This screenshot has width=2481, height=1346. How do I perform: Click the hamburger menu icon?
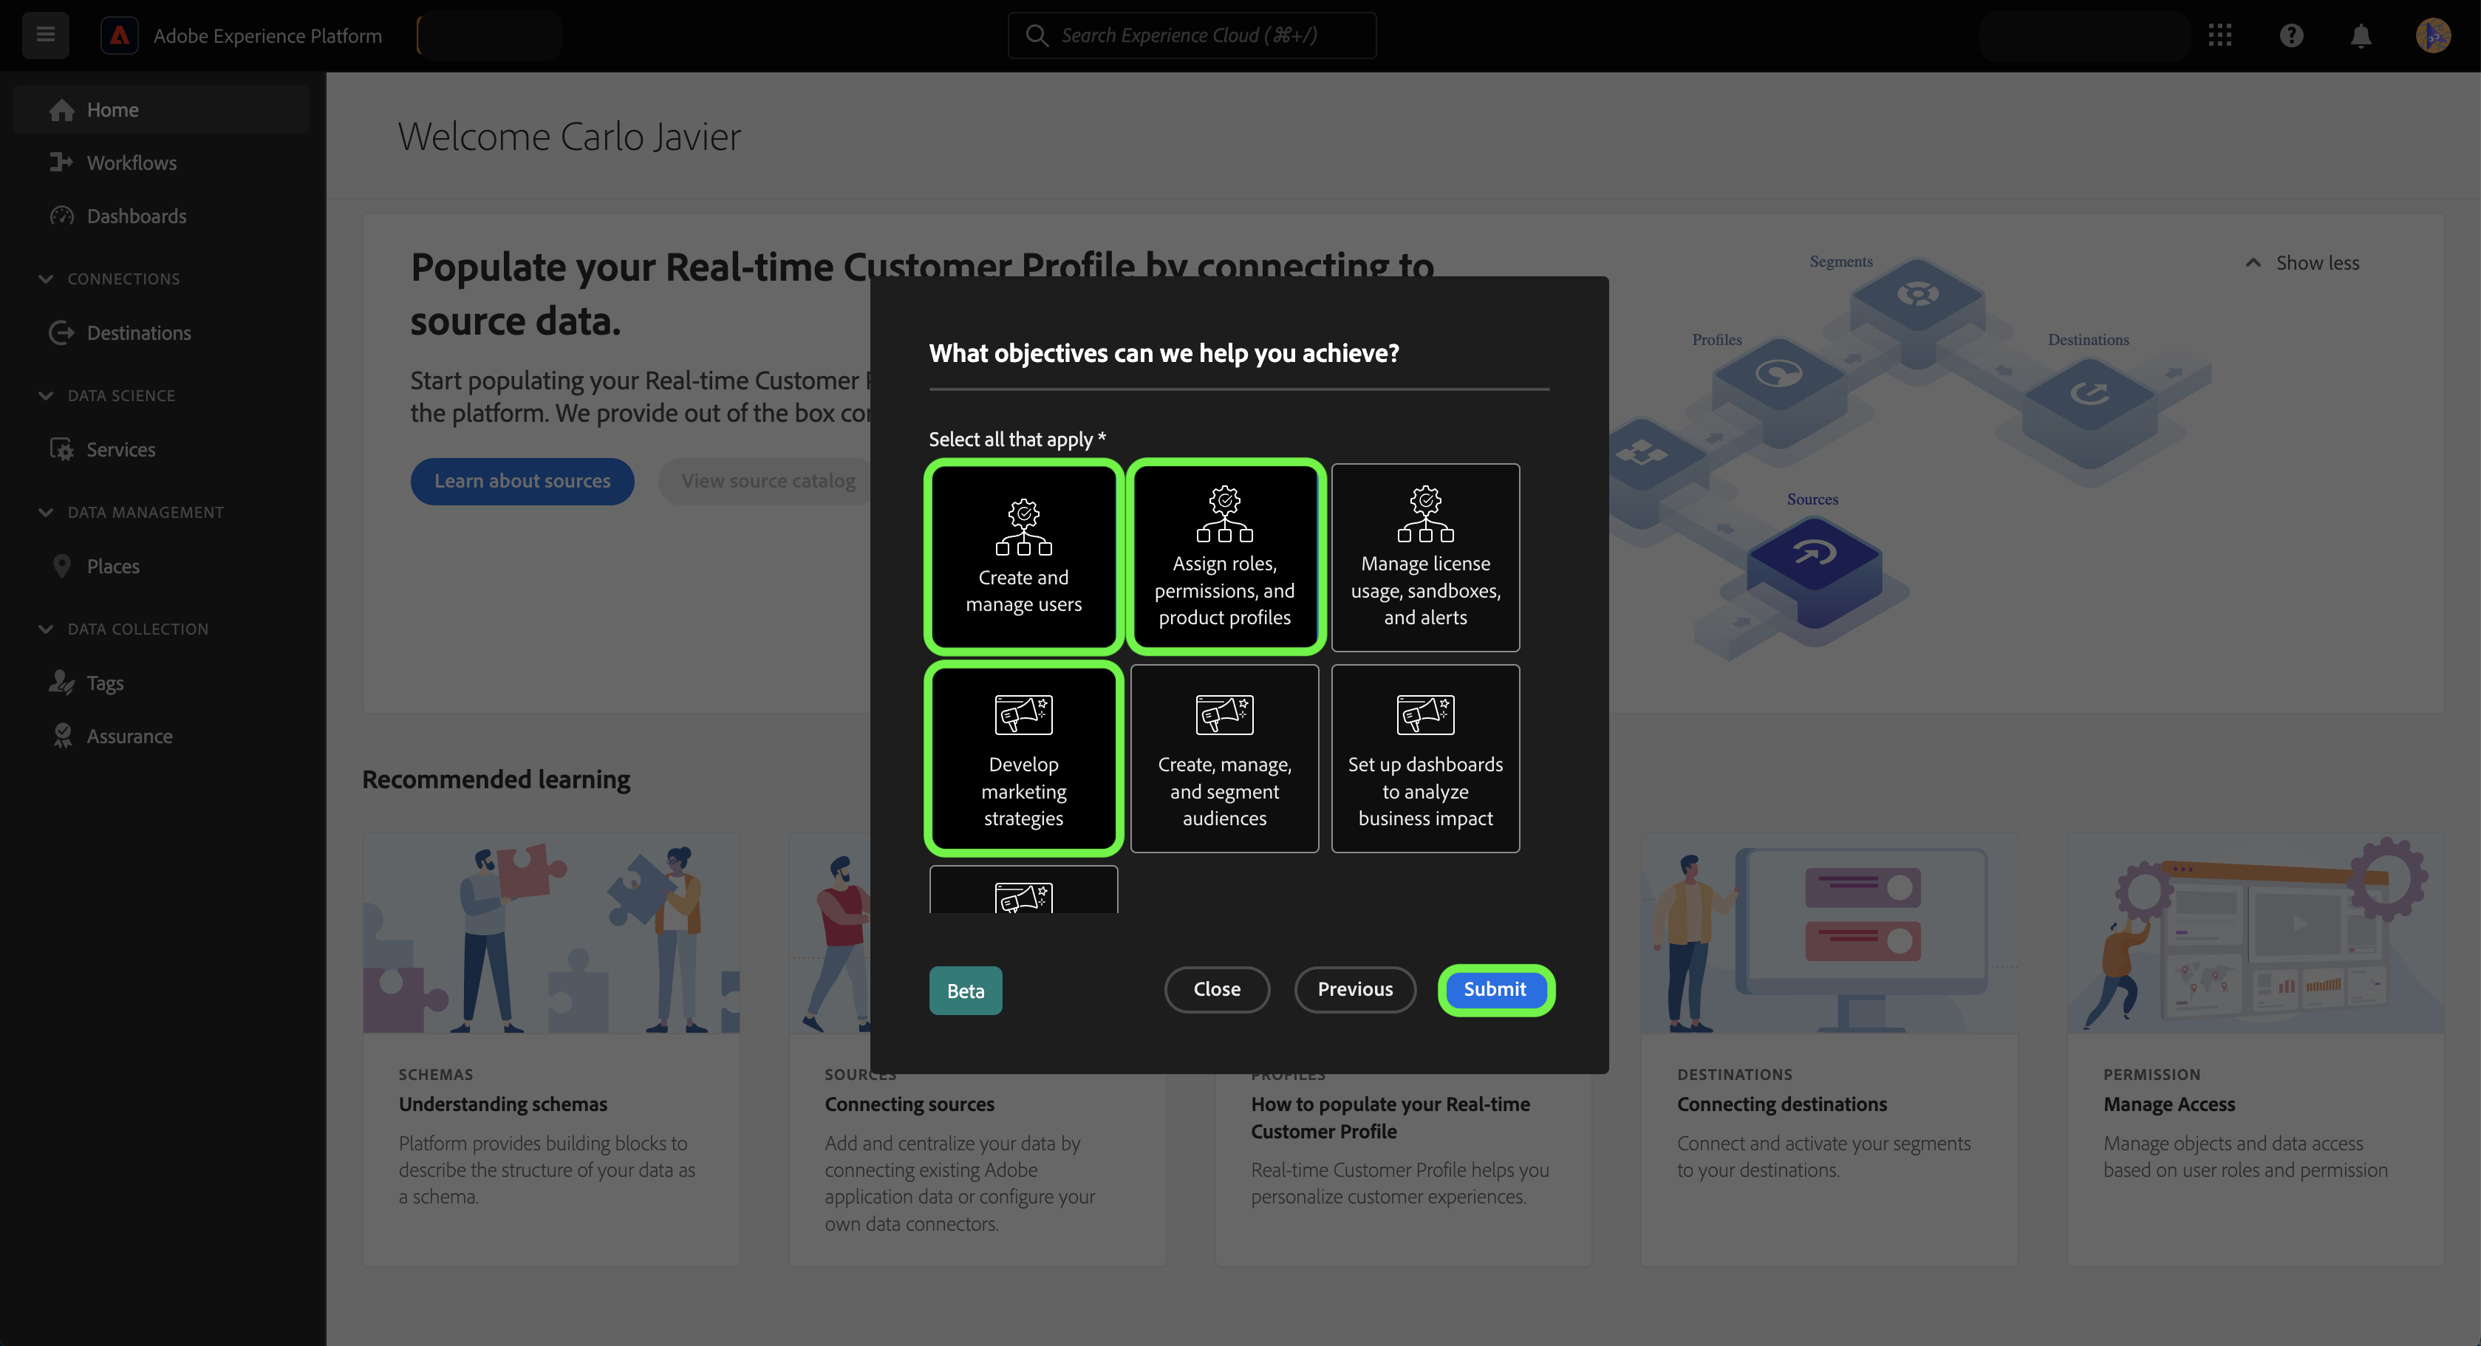tap(45, 35)
